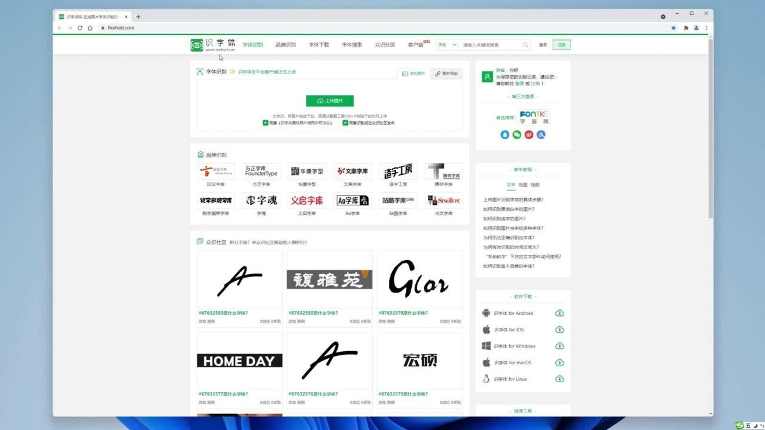Open Chrome extensions puzzle icon
Image resolution: width=765 pixels, height=430 pixels.
[686, 27]
